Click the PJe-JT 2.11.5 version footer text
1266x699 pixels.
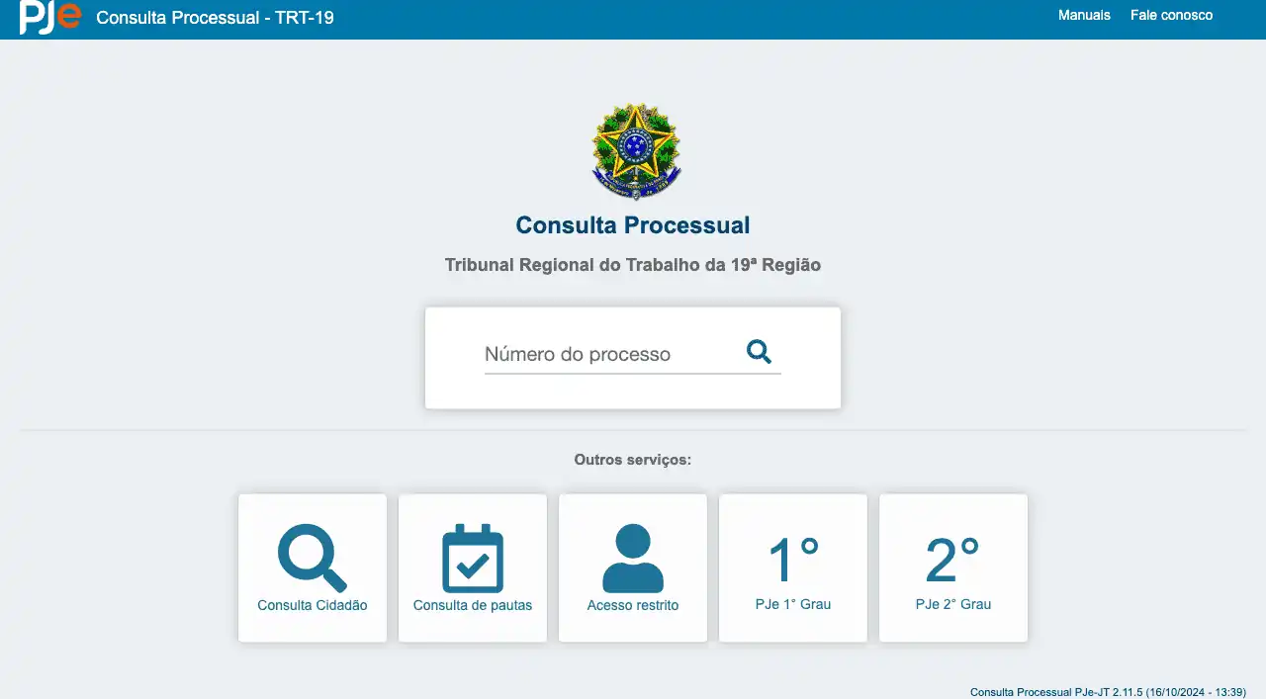(1107, 692)
